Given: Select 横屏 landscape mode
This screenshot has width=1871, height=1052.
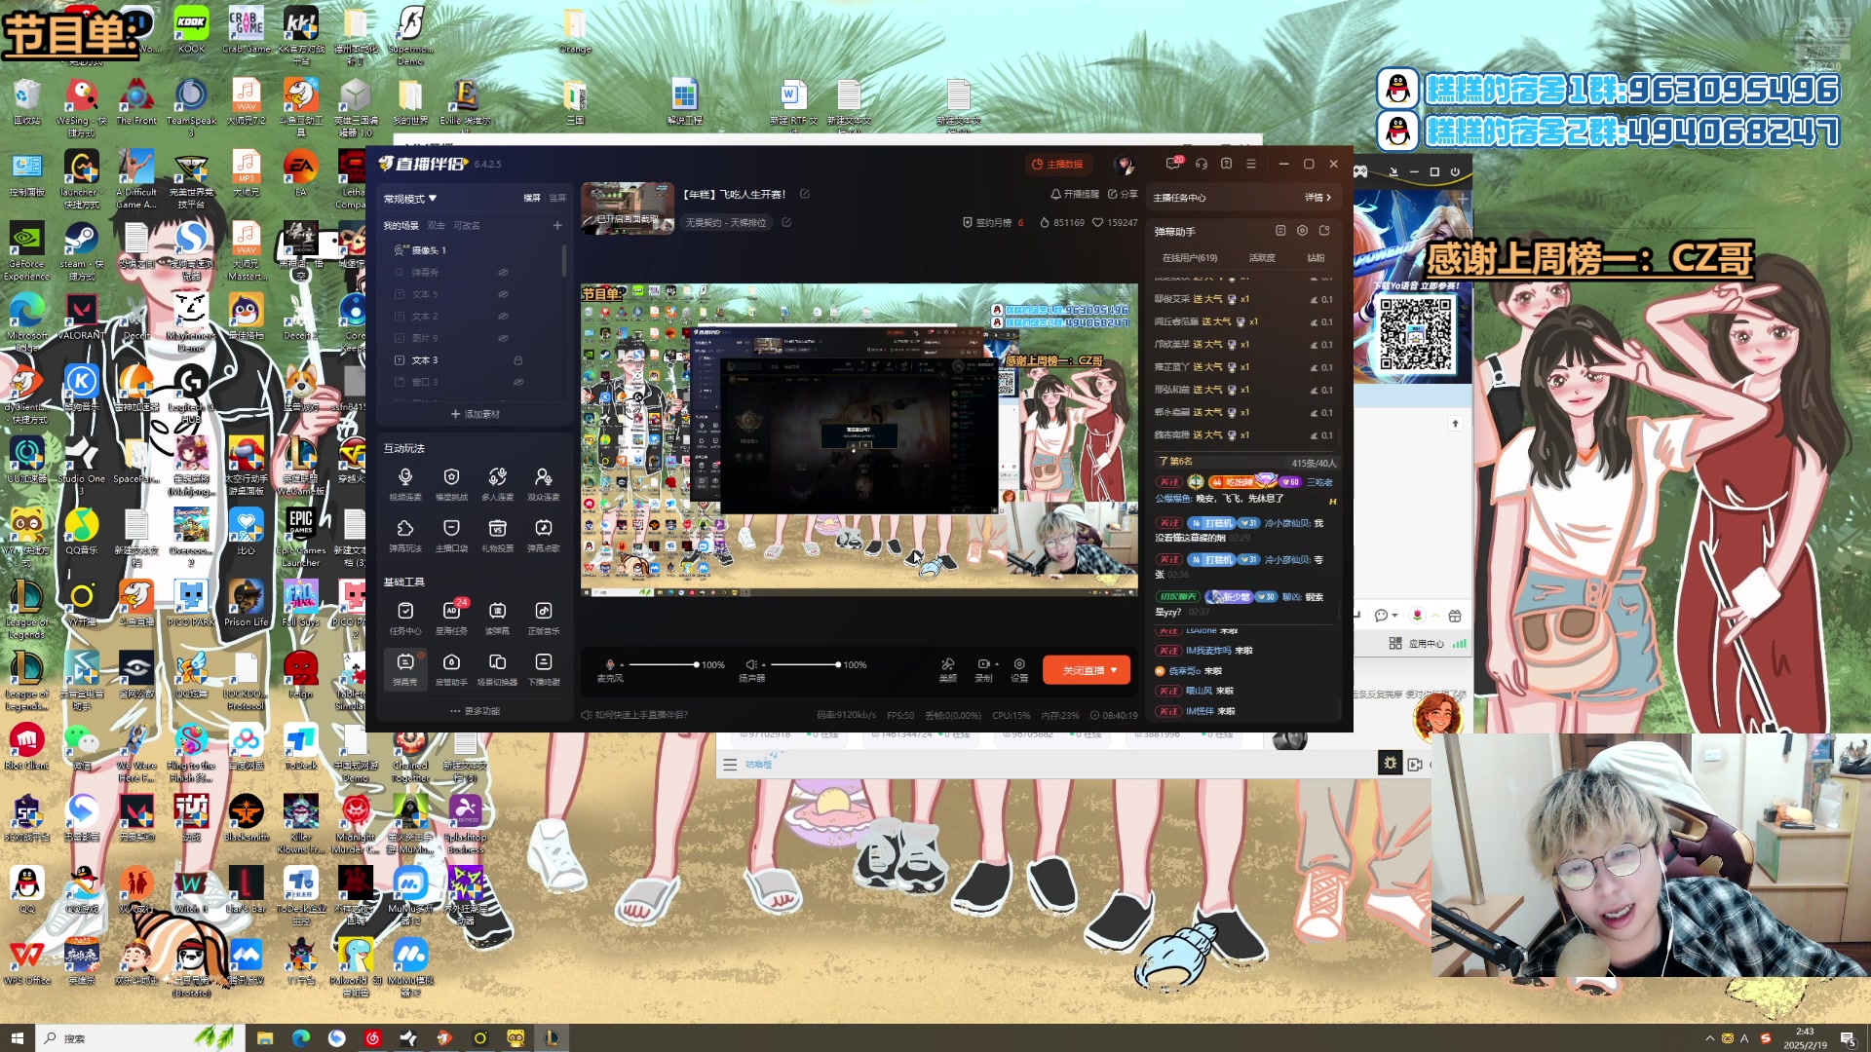Looking at the screenshot, I should (x=532, y=198).
